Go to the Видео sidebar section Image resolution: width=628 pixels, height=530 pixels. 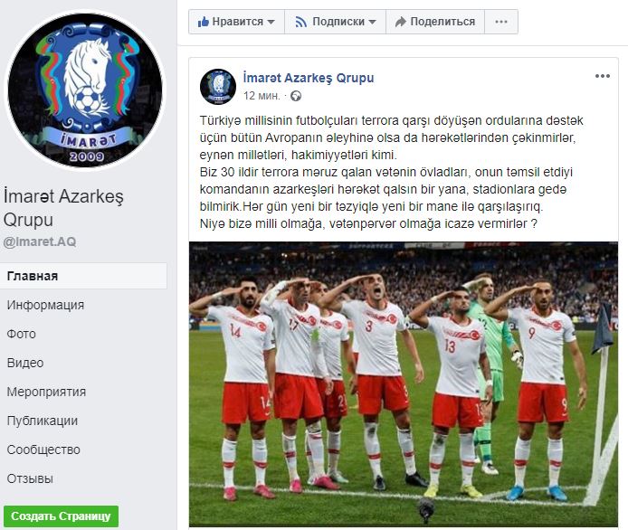pyautogui.click(x=25, y=363)
